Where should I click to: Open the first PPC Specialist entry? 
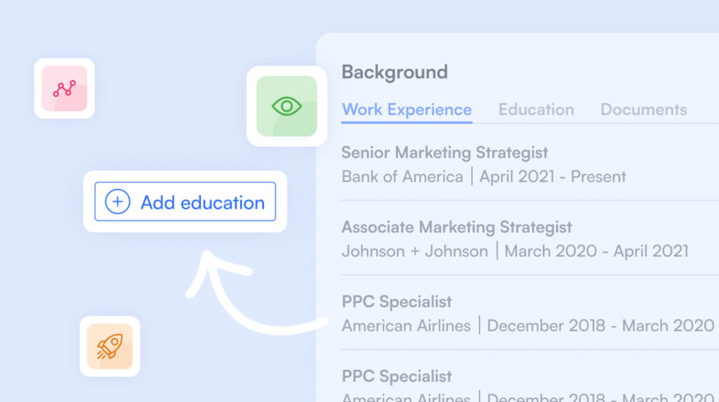[x=397, y=301]
